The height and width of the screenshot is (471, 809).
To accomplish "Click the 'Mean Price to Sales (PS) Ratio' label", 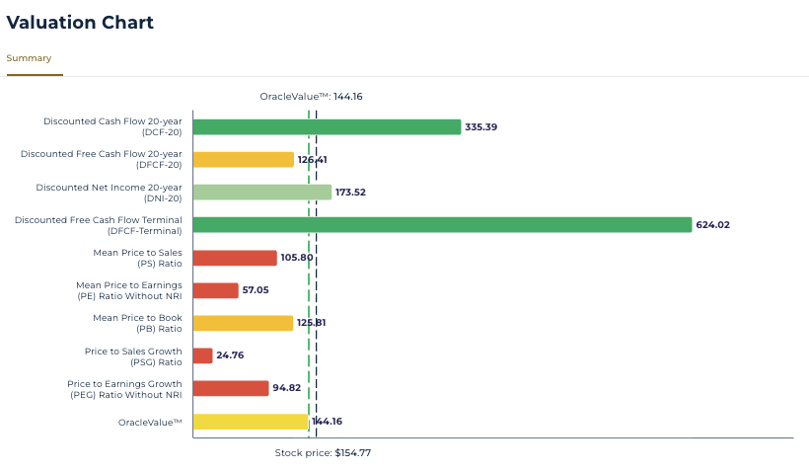I will (137, 258).
